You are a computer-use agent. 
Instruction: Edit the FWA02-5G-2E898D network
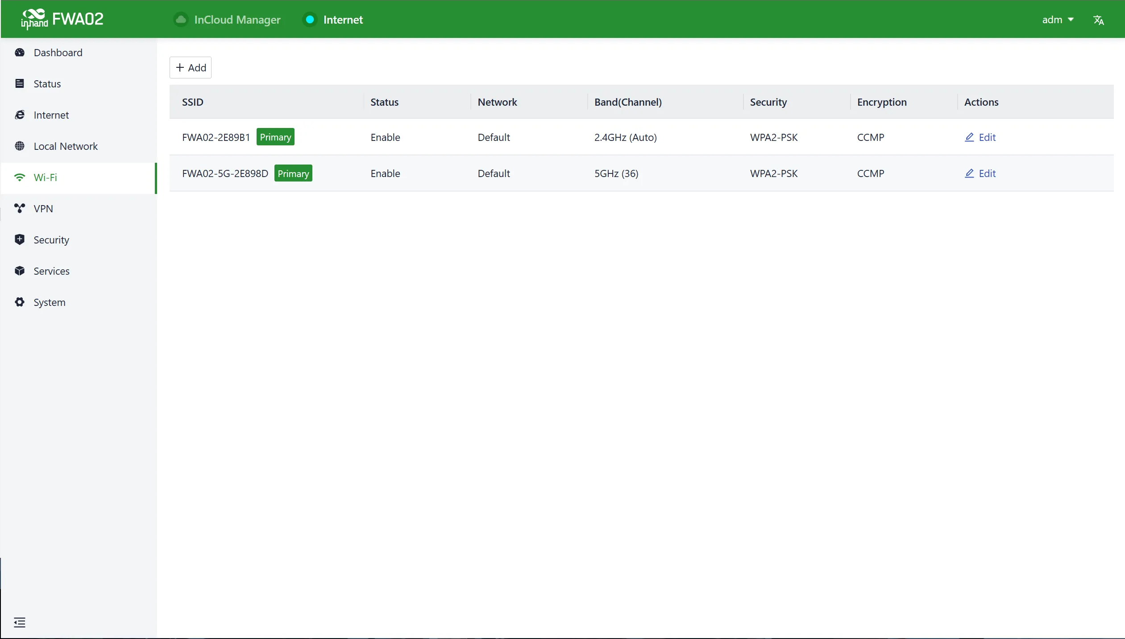[980, 173]
